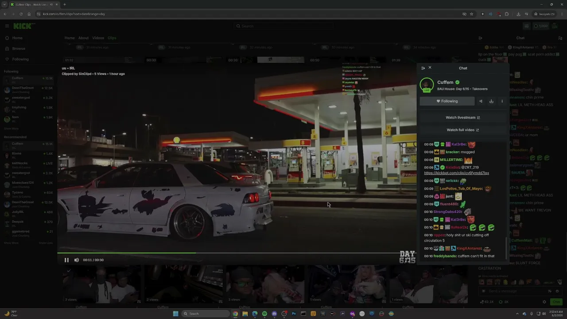The width and height of the screenshot is (567, 319).
Task: Switch to the Videos tab
Action: click(x=98, y=38)
